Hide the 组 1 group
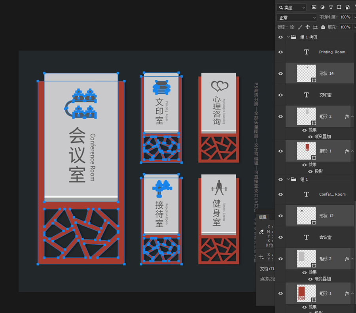 pos(280,179)
